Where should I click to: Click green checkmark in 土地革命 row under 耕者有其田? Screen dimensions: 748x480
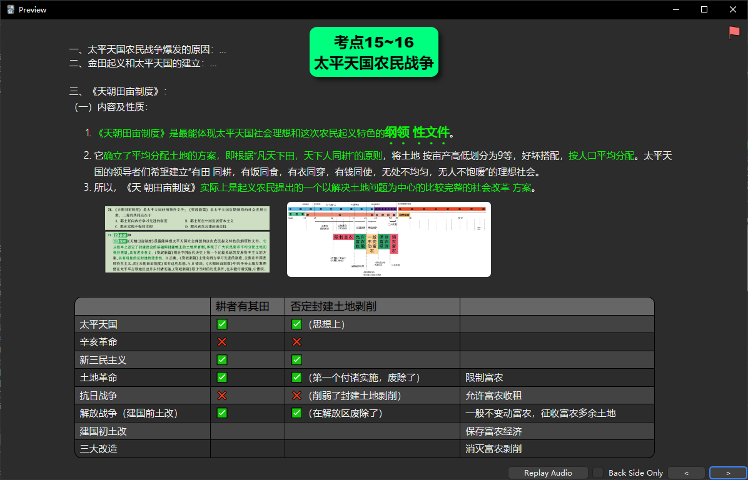[222, 377]
